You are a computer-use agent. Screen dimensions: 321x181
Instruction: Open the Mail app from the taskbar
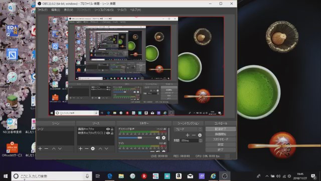pyautogui.click(x=190, y=176)
